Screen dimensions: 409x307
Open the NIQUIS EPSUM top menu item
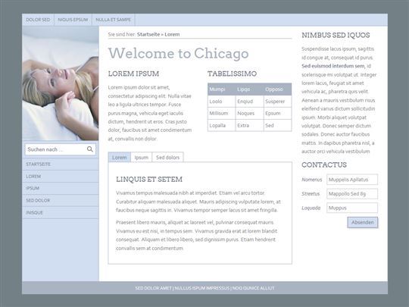[x=73, y=20]
